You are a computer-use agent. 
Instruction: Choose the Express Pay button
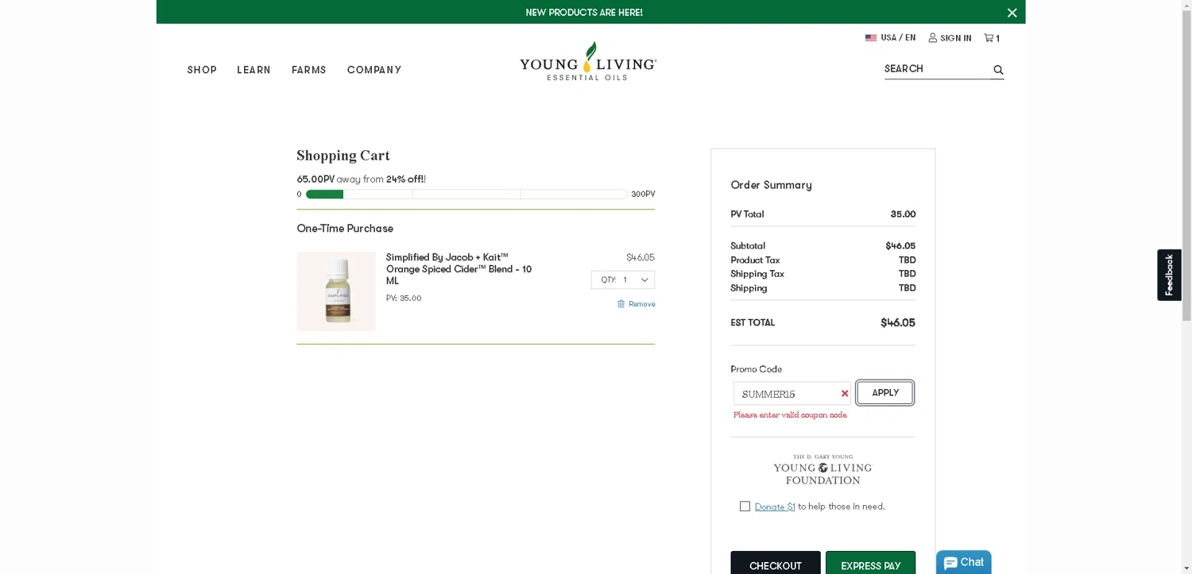coord(871,563)
